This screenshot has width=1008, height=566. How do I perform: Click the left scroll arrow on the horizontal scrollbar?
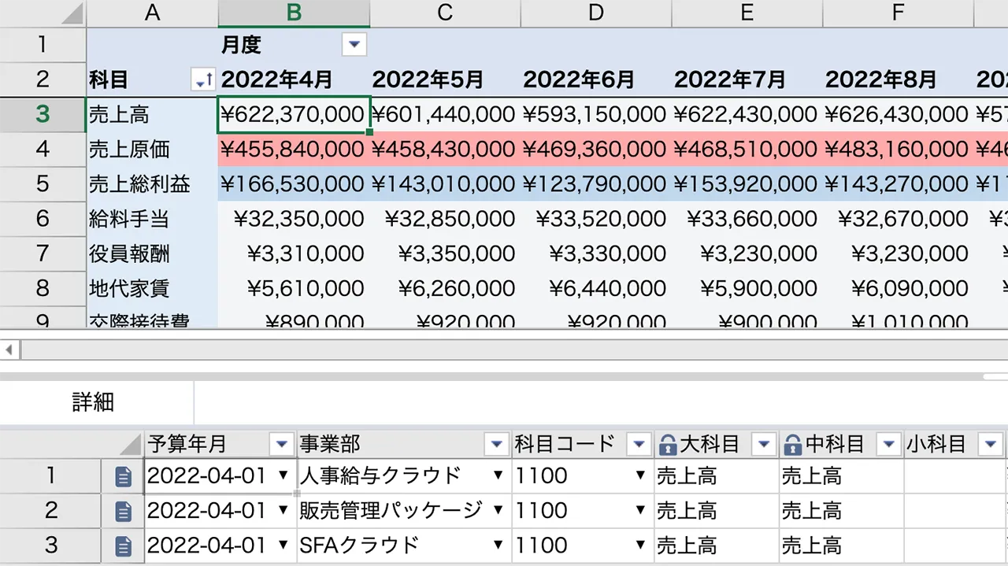[x=9, y=350]
